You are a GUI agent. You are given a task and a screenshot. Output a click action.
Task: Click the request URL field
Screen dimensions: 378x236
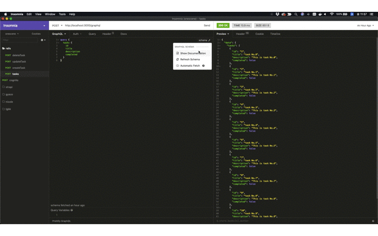tap(130, 25)
